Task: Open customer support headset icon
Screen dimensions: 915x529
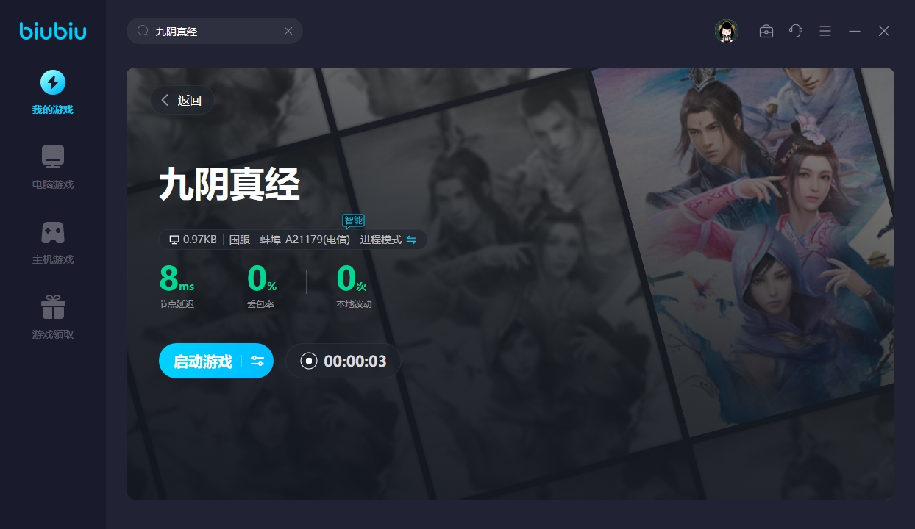Action: 796,31
